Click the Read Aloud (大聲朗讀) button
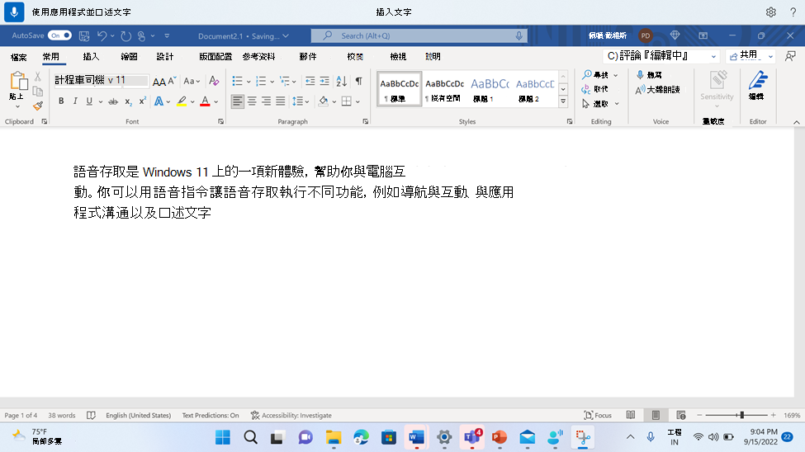The width and height of the screenshot is (805, 452). (x=658, y=90)
